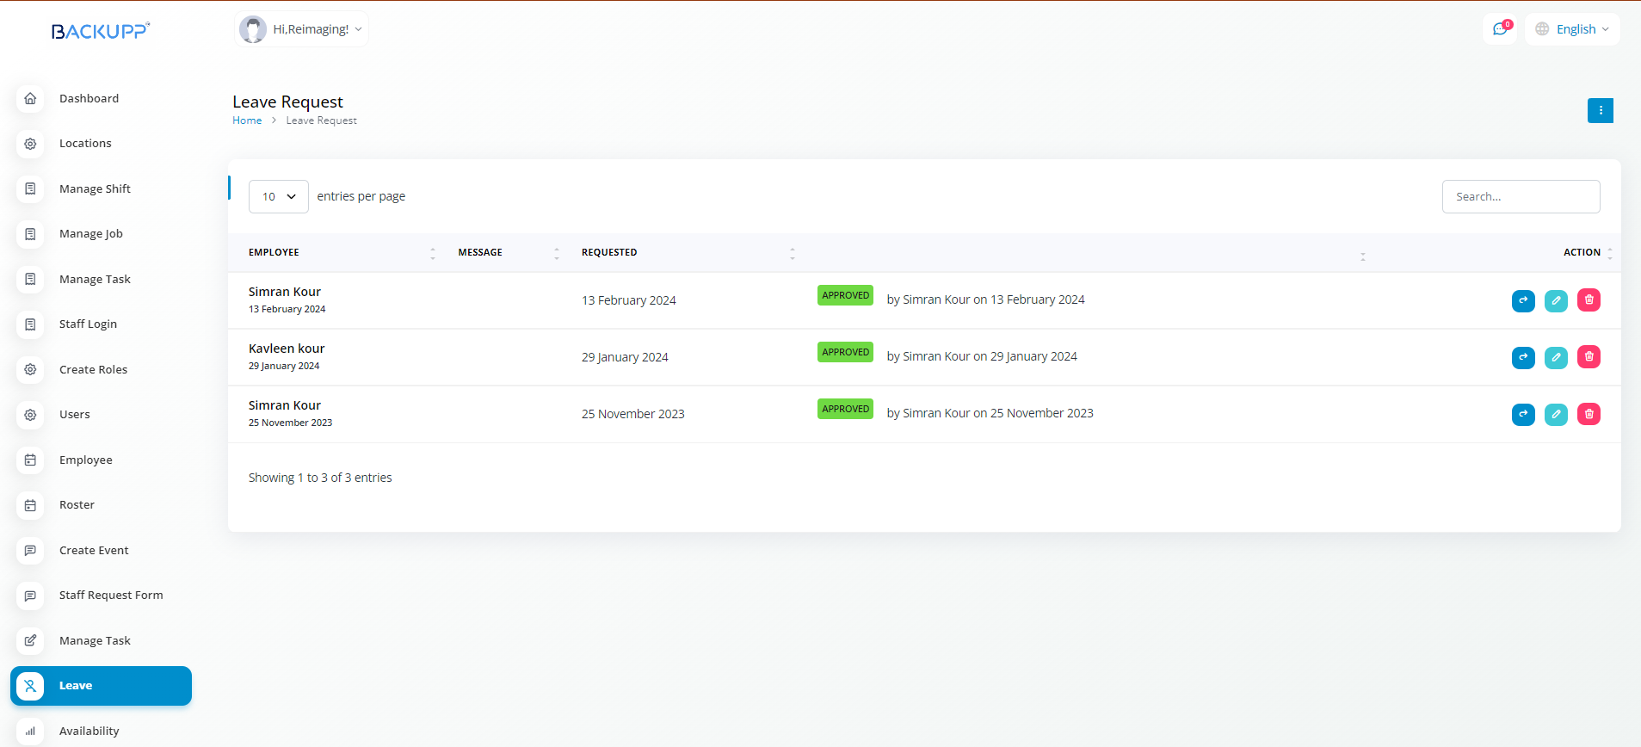Screen dimensions: 1641x747
Task: Click the edit pencil icon for Kavleen kour
Action: 1556,357
